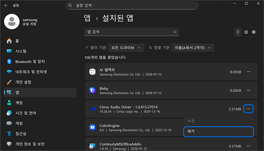The width and height of the screenshot is (264, 151).
Task: Open the 홈 sidebar item
Action: (x=40, y=41)
